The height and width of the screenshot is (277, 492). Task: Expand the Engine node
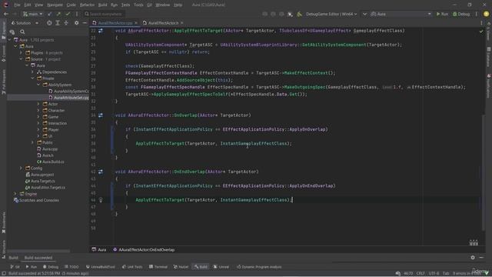click(x=15, y=194)
